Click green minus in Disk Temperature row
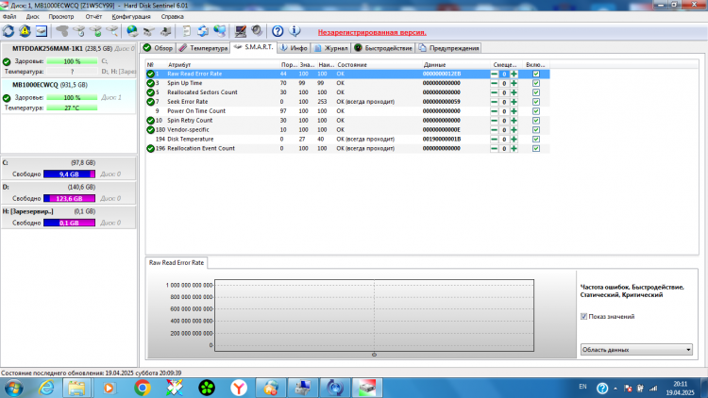 pos(494,140)
